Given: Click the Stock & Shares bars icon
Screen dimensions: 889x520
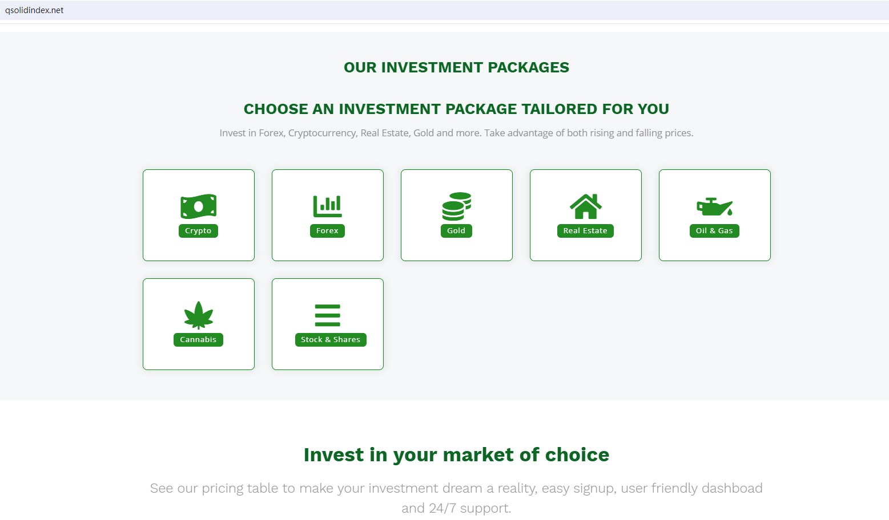Looking at the screenshot, I should pyautogui.click(x=327, y=315).
